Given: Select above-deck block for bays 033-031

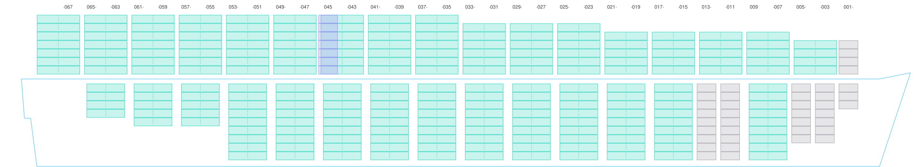Looking at the screenshot, I should click(x=484, y=49).
